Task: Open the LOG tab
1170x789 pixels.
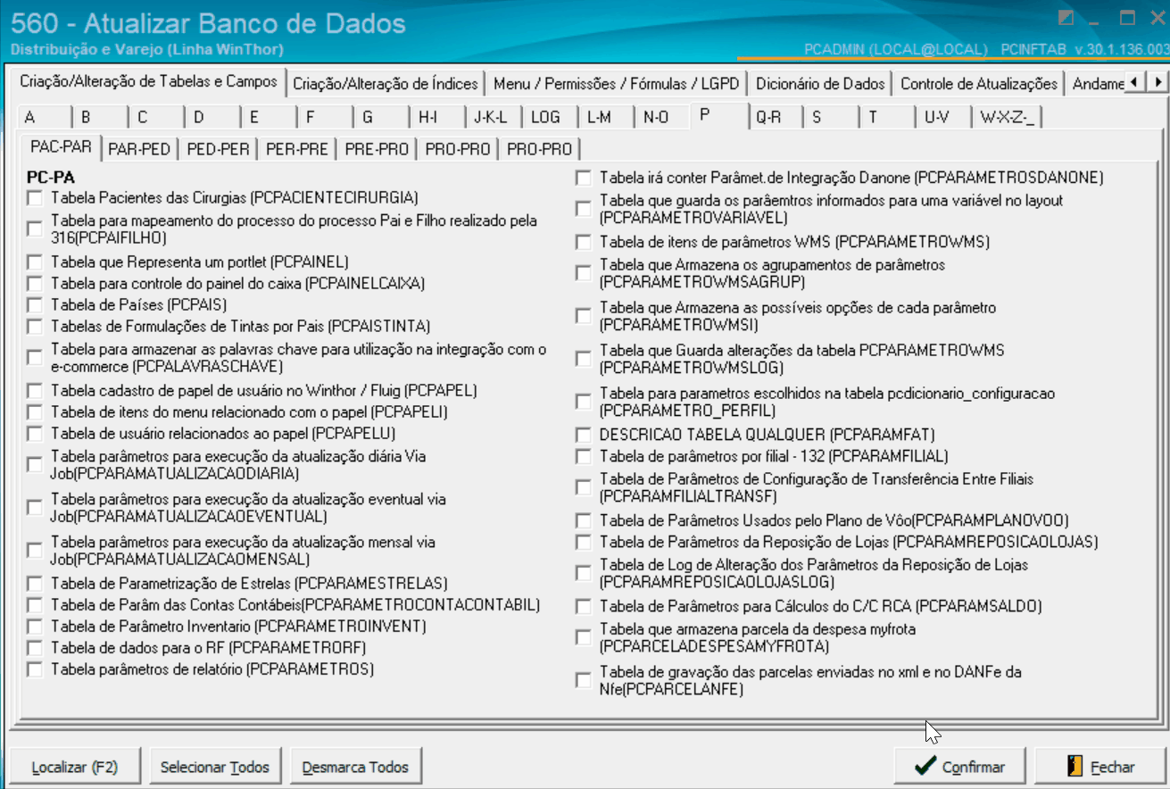Action: 549,118
